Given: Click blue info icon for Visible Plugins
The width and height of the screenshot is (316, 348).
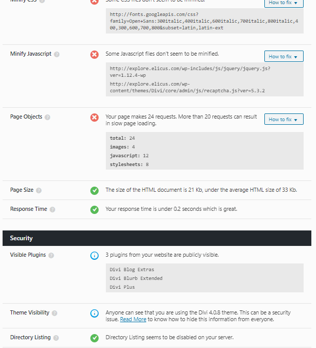Looking at the screenshot, I should pos(94,255).
